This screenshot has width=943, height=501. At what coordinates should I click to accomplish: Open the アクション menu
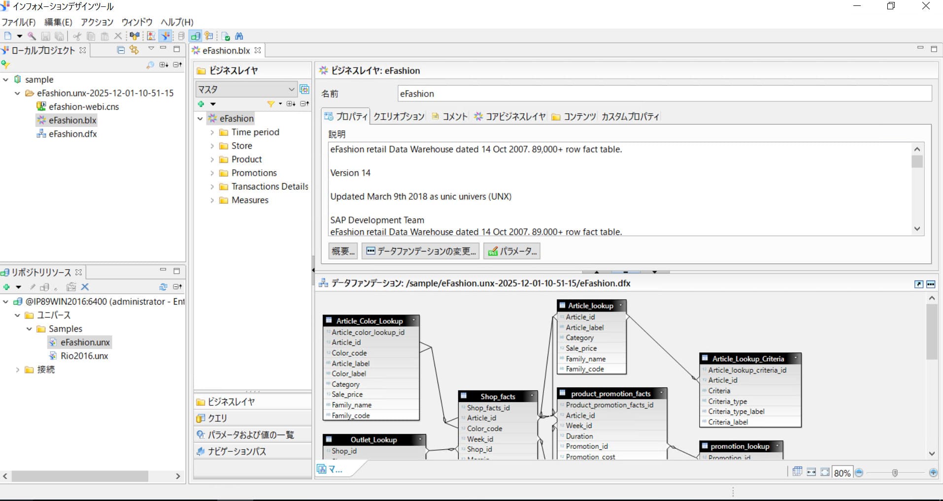97,22
